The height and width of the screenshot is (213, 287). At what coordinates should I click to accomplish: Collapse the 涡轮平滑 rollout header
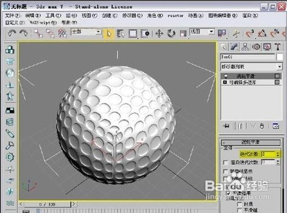tap(251, 142)
